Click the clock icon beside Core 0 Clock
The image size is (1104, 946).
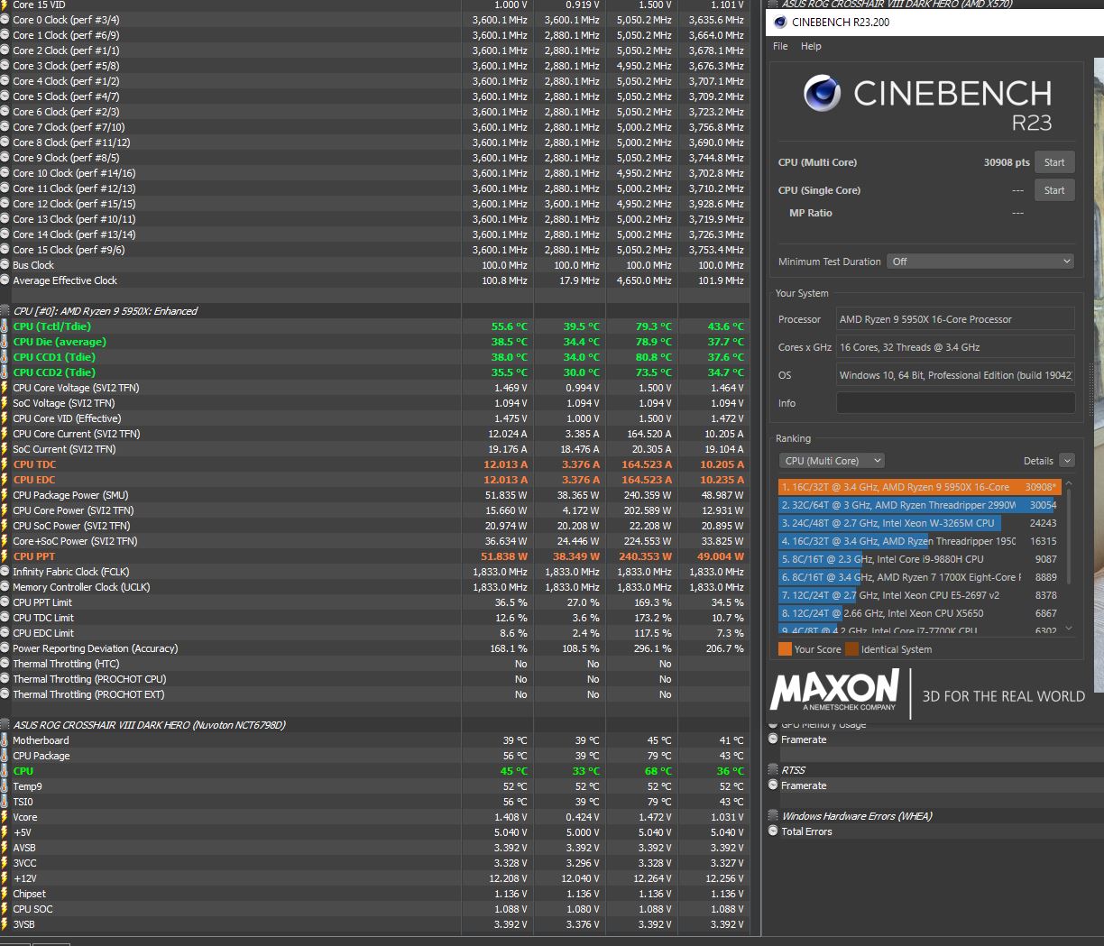(x=5, y=20)
